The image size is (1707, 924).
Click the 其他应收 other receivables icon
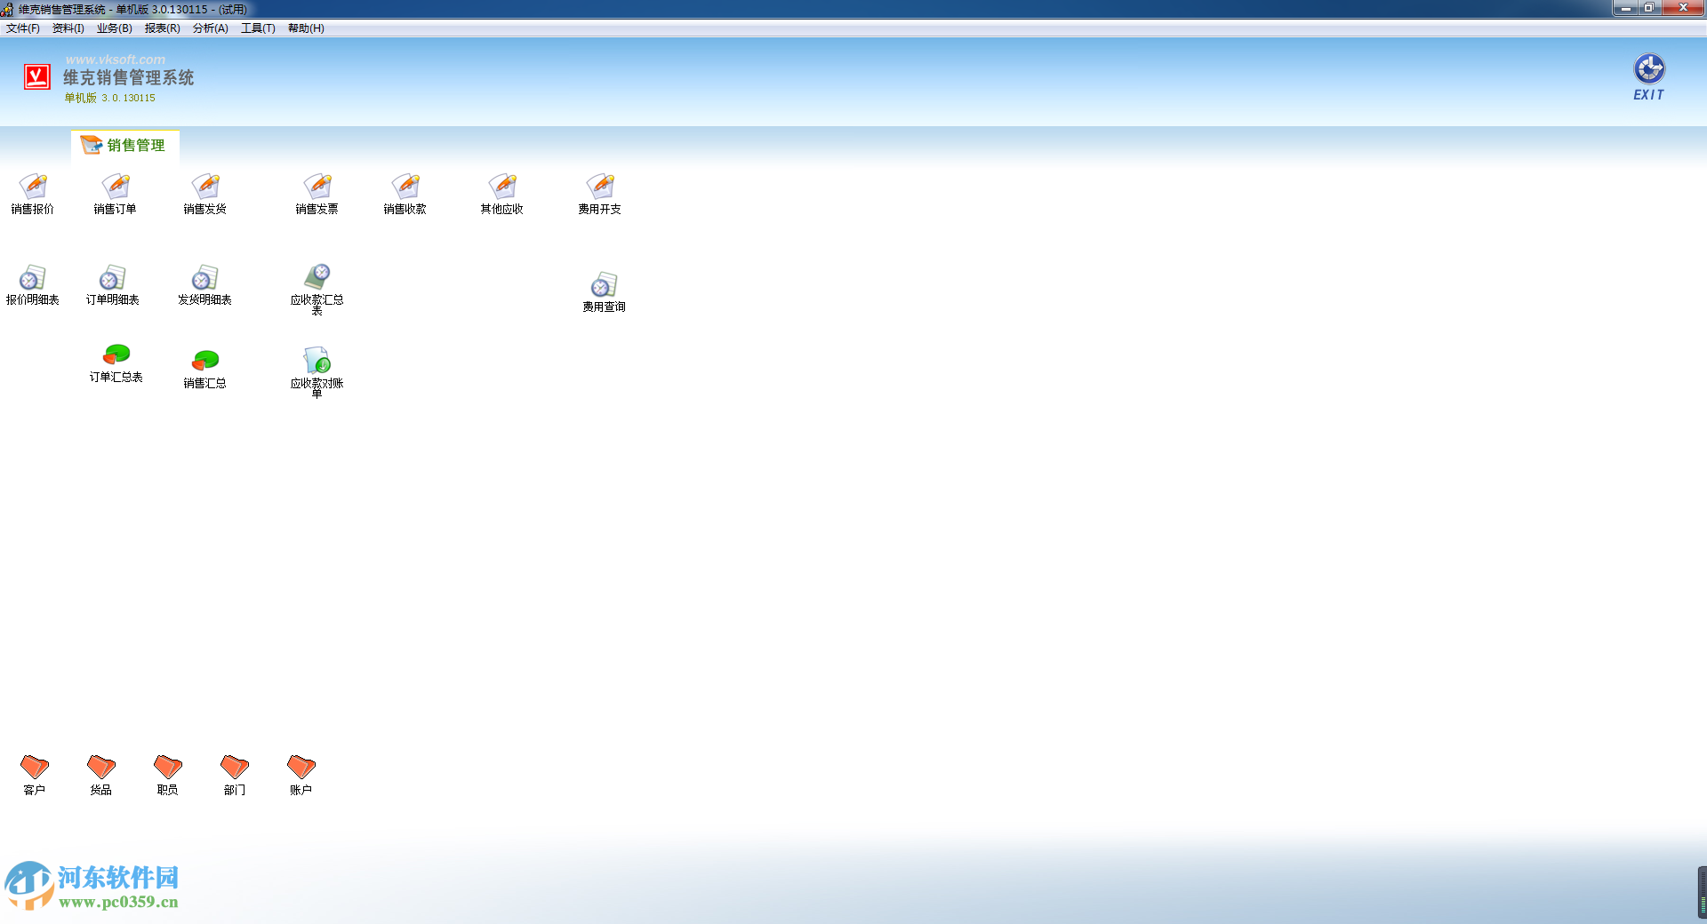(502, 194)
